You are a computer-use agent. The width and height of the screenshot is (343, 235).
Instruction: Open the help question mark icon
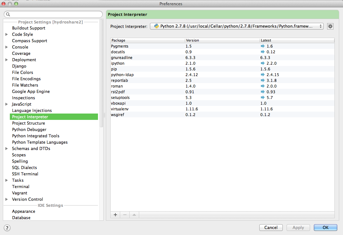[x=7, y=228]
